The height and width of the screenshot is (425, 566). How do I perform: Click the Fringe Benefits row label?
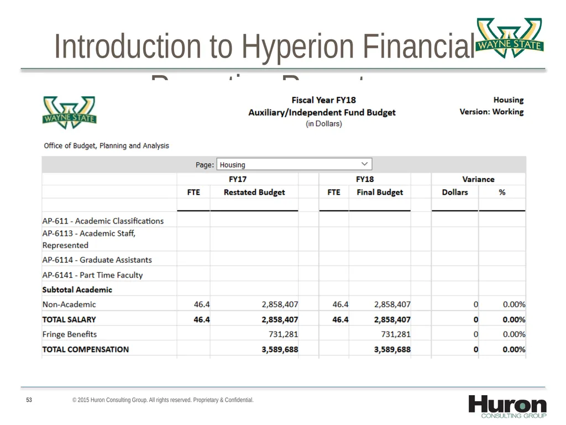[x=70, y=334]
